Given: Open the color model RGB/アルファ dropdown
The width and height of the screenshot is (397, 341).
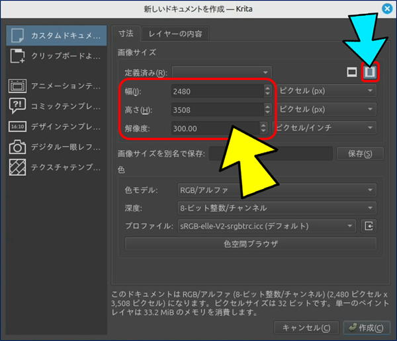Looking at the screenshot, I should click(277, 190).
